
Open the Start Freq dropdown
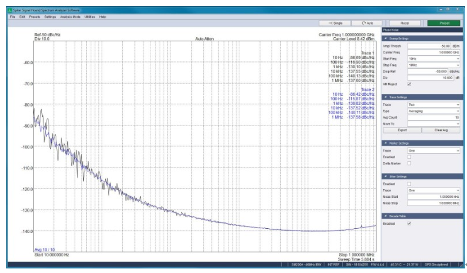click(433, 59)
